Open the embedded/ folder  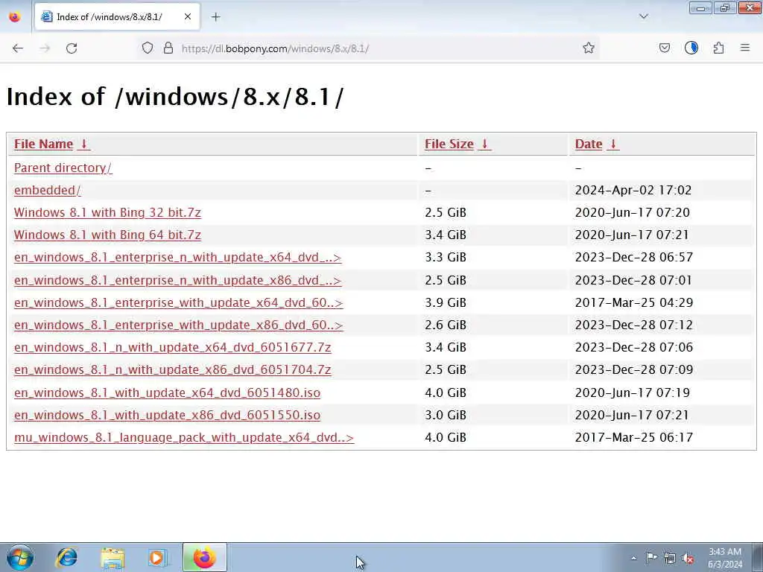[47, 190]
